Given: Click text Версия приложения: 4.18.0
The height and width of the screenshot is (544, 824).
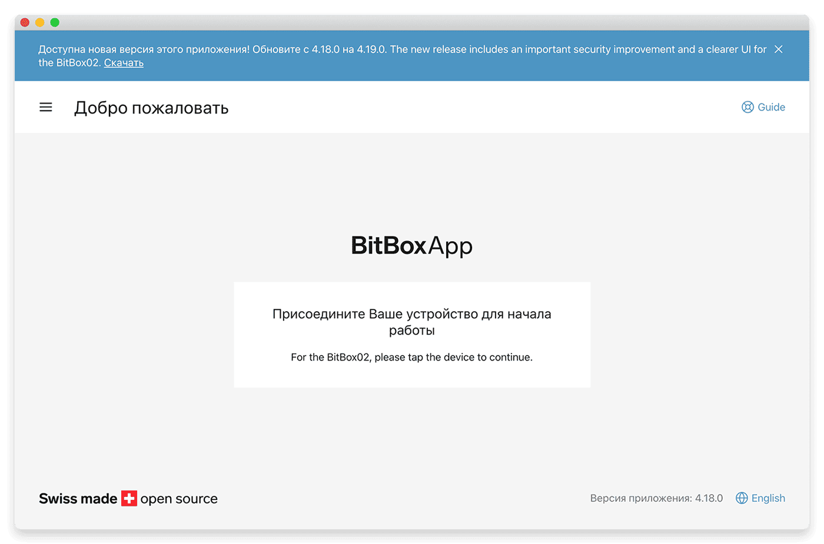Looking at the screenshot, I should [x=656, y=498].
